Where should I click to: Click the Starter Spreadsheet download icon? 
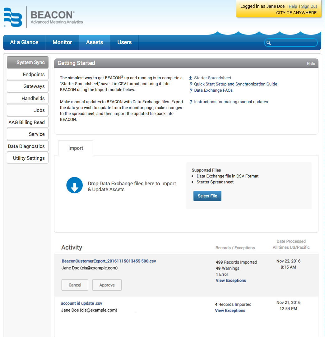tap(191, 78)
